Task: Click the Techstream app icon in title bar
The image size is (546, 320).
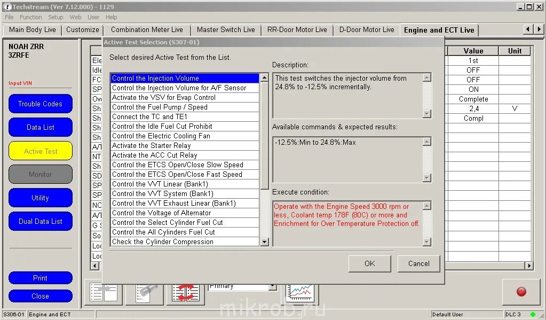Action: click(6, 6)
